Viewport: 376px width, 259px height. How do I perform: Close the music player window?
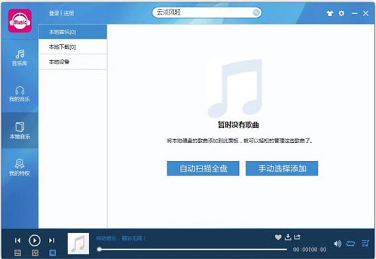[x=365, y=13]
